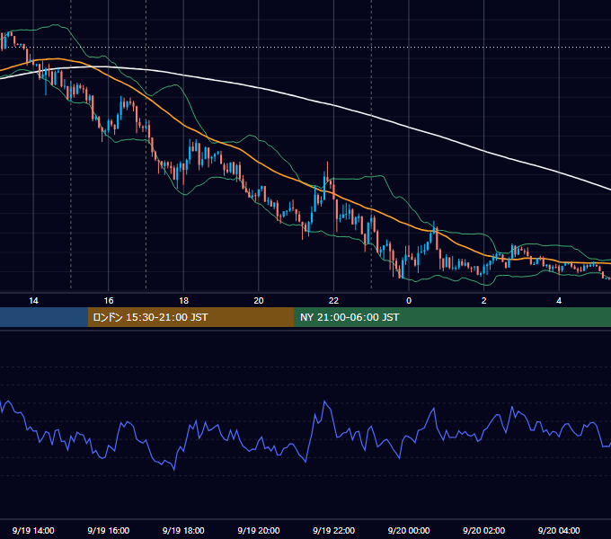Click time axis label 4
611x539 pixels.
[559, 301]
